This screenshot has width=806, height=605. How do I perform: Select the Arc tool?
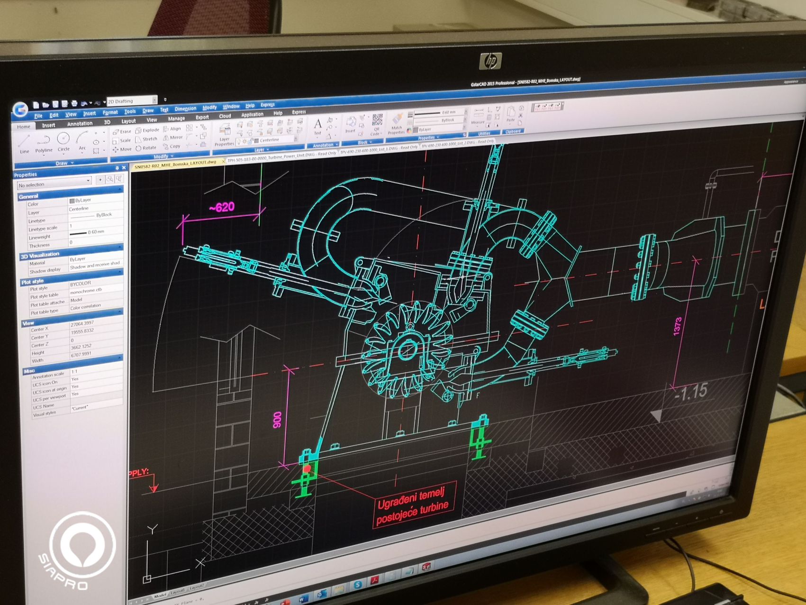click(x=82, y=140)
